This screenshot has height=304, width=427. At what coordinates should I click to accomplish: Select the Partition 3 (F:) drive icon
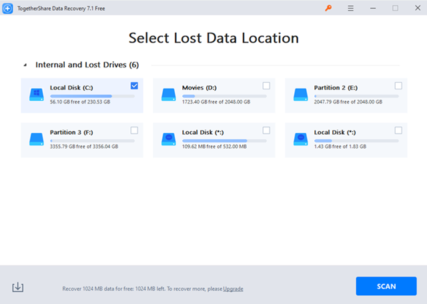point(37,139)
